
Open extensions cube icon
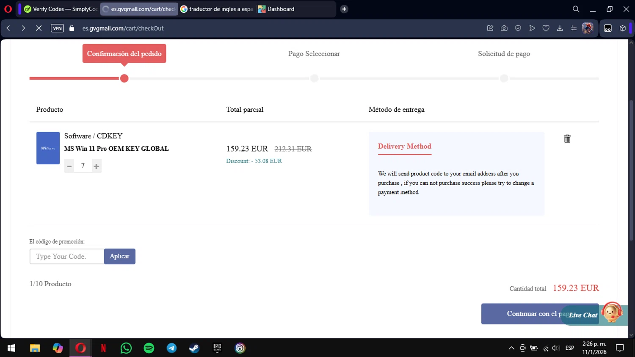tap(623, 28)
